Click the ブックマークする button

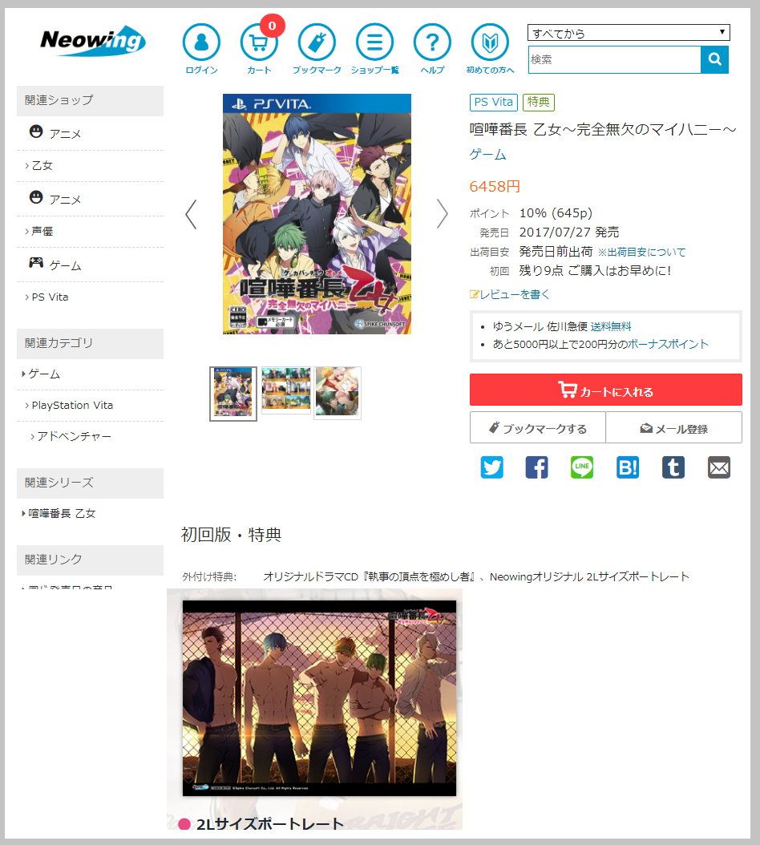(538, 428)
